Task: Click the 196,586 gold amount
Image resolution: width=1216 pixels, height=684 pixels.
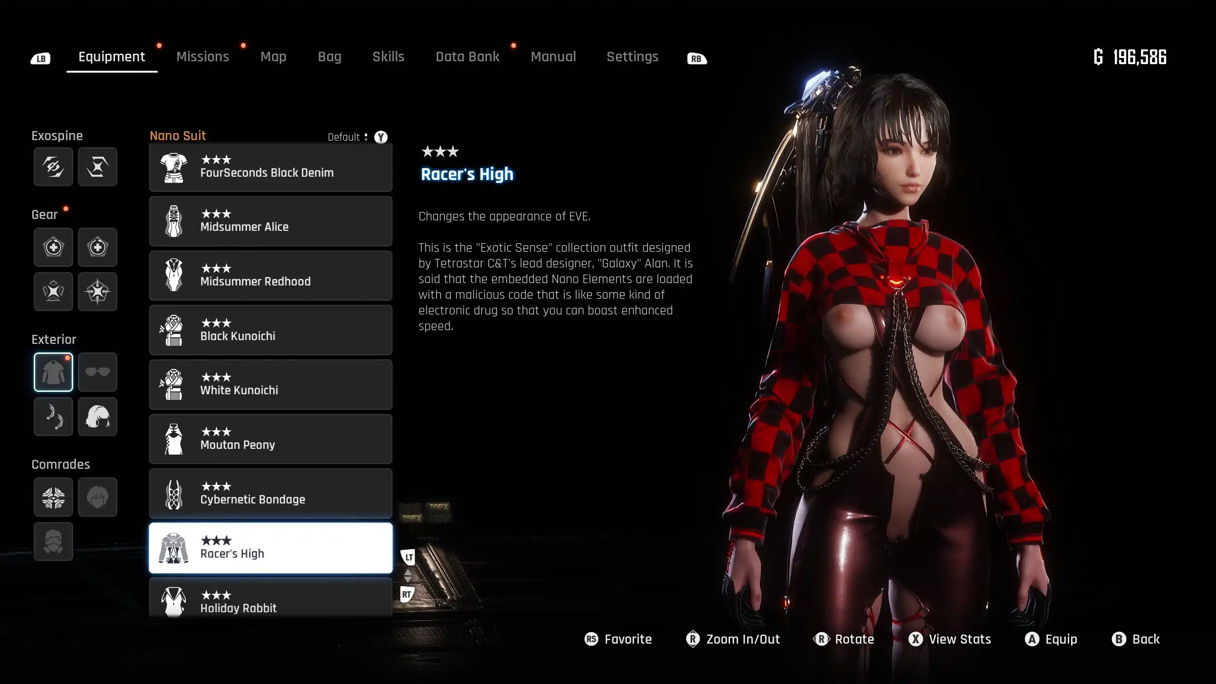Action: click(1140, 57)
